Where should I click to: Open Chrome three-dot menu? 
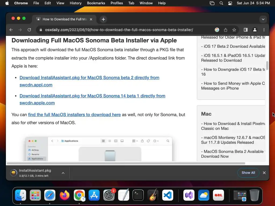point(264,30)
